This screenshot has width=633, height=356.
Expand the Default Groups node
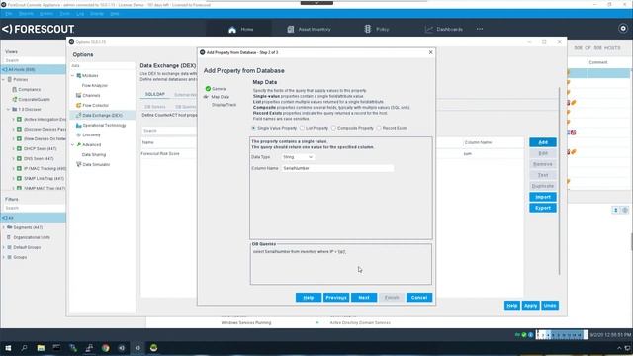coord(4,247)
